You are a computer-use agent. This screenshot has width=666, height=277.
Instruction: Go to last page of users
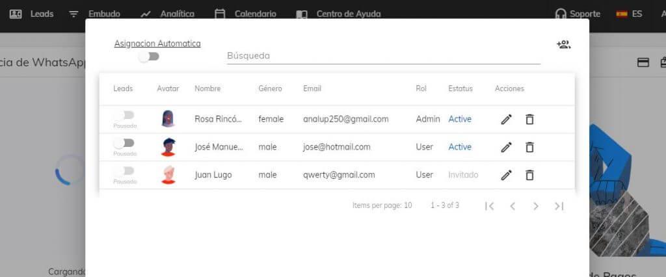[x=559, y=206]
